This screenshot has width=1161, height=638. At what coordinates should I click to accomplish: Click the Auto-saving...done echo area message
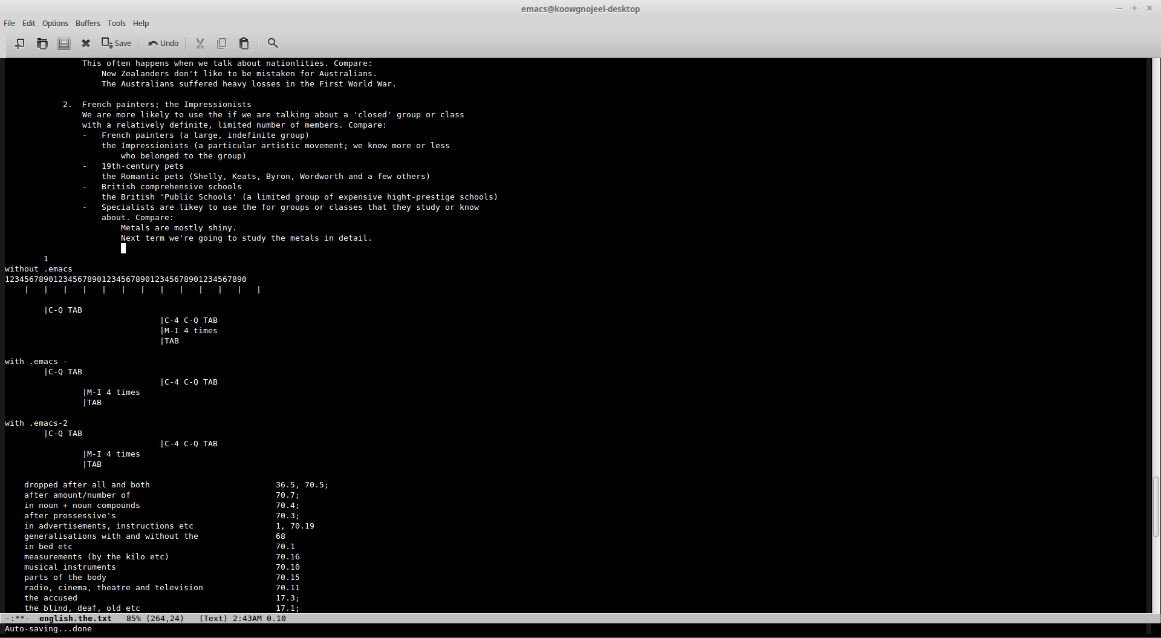pos(48,628)
